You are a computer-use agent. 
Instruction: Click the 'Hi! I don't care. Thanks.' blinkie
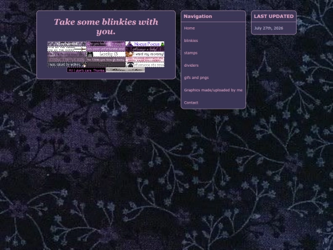tap(86, 70)
